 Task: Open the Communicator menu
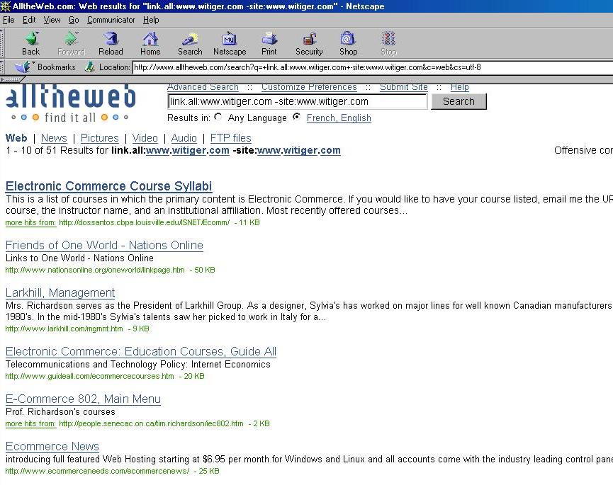coord(111,20)
